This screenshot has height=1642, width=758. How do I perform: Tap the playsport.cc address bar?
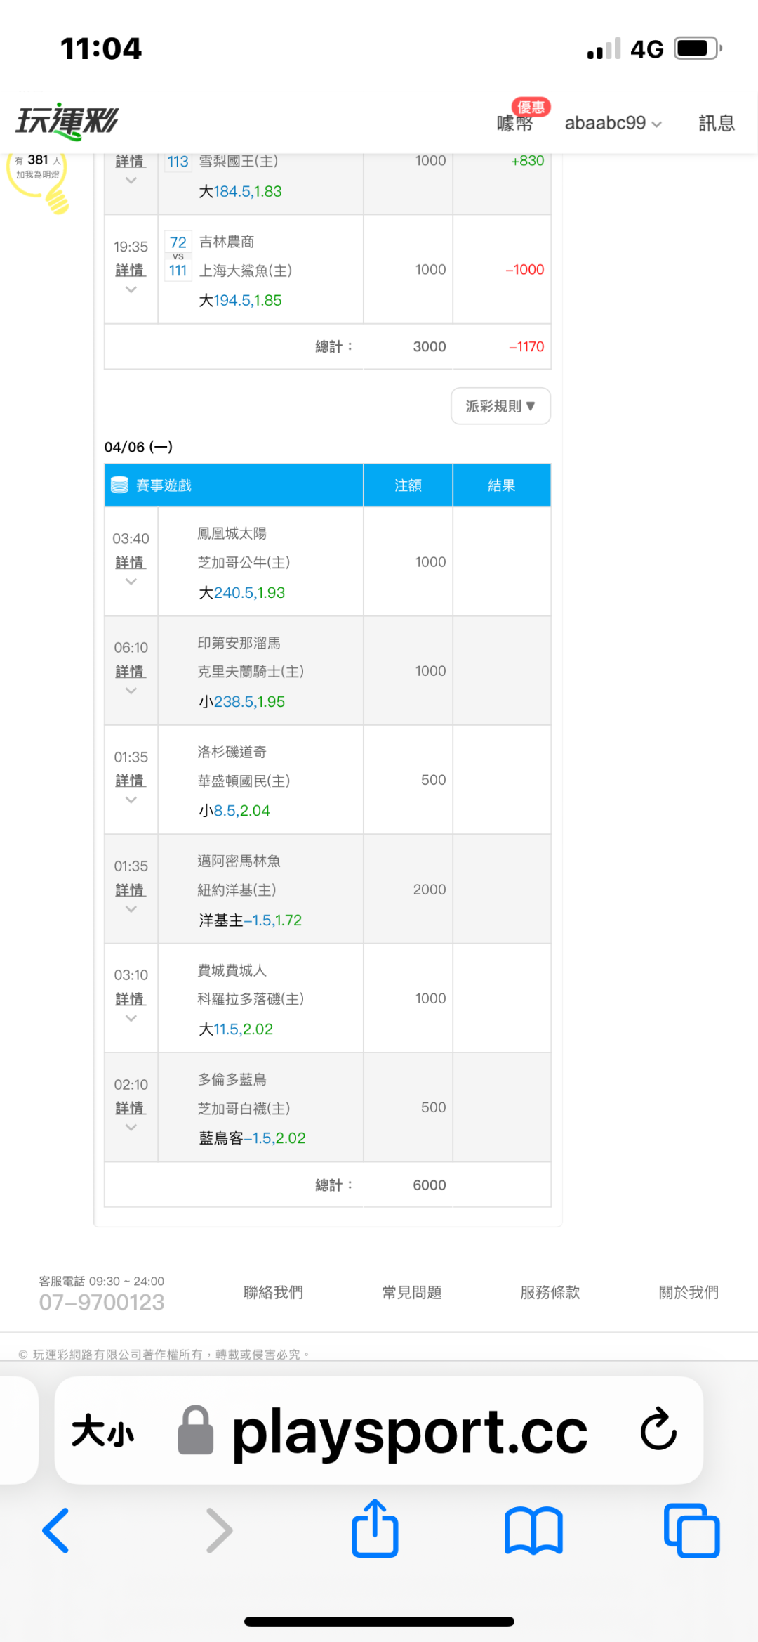pyautogui.click(x=409, y=1431)
